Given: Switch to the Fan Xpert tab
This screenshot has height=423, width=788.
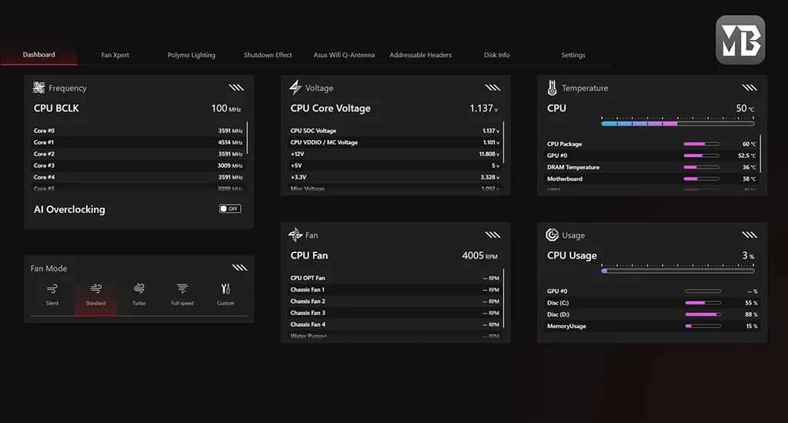Looking at the screenshot, I should [x=115, y=55].
